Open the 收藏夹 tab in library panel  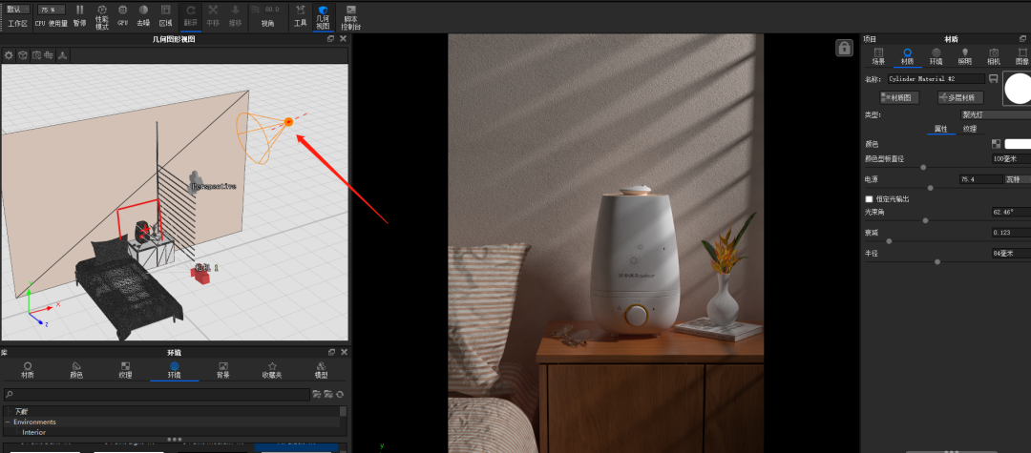tap(272, 370)
